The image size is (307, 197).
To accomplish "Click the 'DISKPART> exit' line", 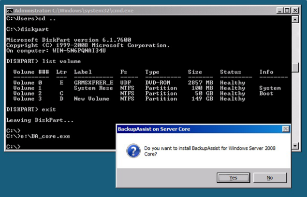I will (31, 109).
